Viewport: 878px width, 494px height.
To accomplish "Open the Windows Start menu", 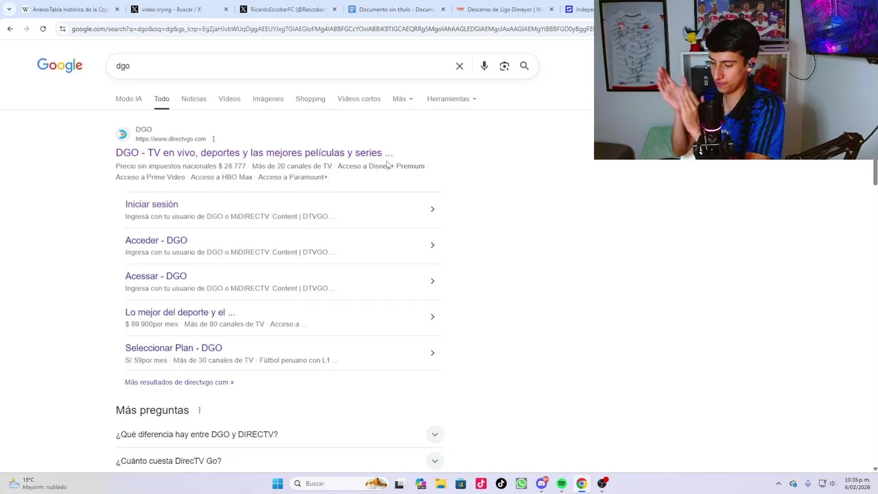I will pyautogui.click(x=278, y=484).
